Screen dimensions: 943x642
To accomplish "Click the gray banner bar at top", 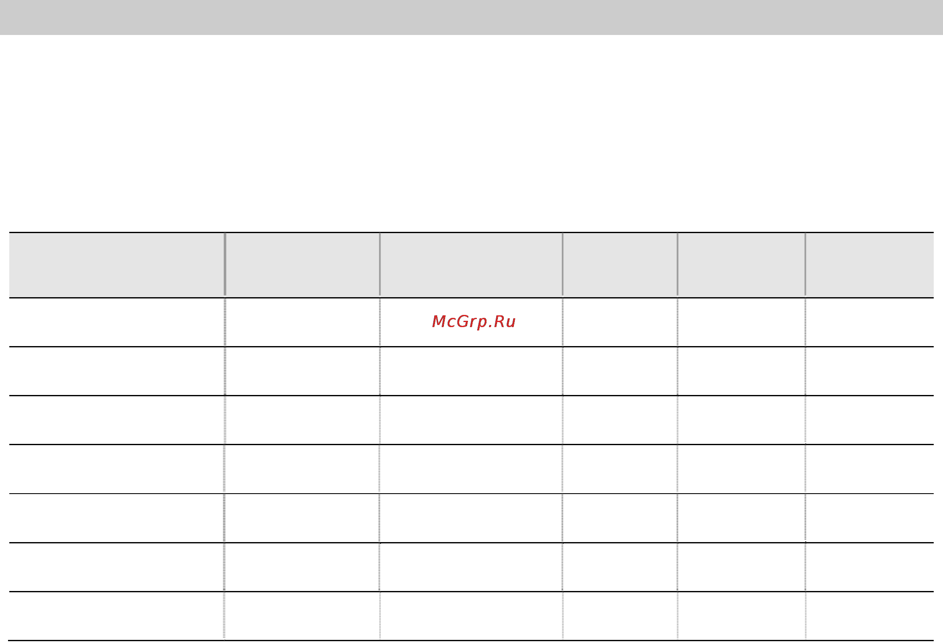I will 471,17.
